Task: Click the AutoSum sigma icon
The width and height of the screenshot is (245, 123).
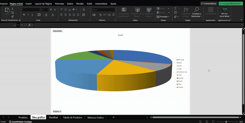Action: 175,9
